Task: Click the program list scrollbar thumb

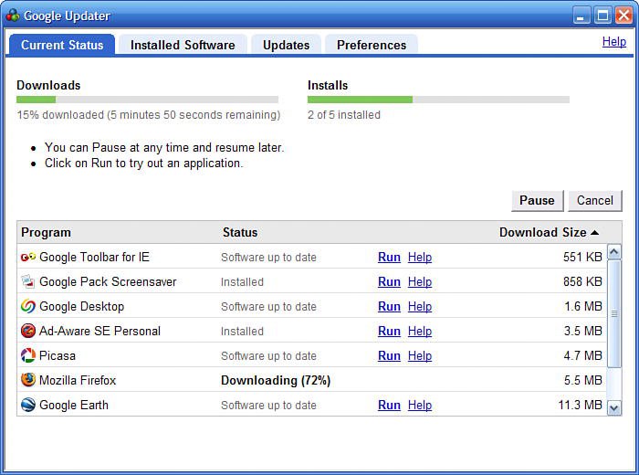Action: click(614, 313)
